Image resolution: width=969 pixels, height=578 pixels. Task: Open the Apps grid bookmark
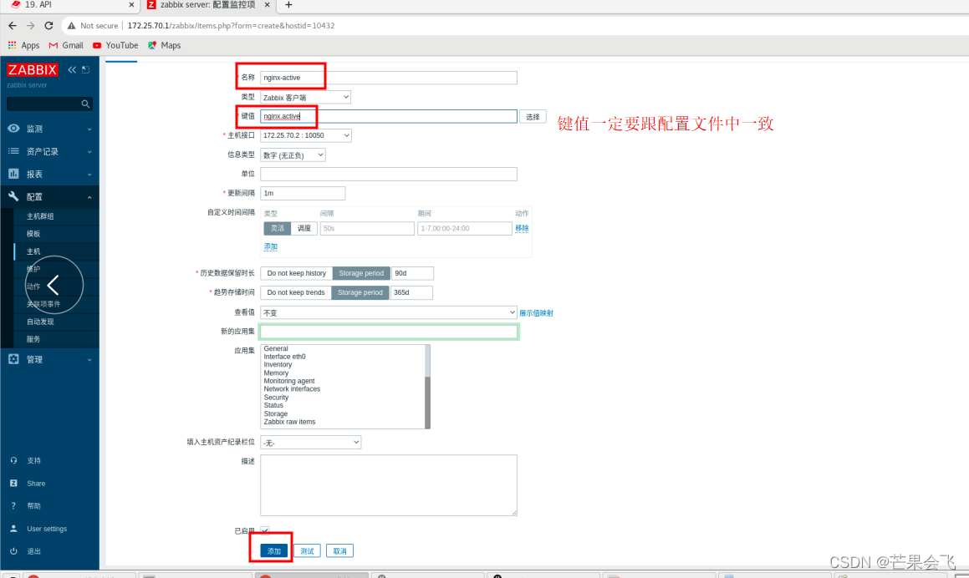(x=23, y=45)
